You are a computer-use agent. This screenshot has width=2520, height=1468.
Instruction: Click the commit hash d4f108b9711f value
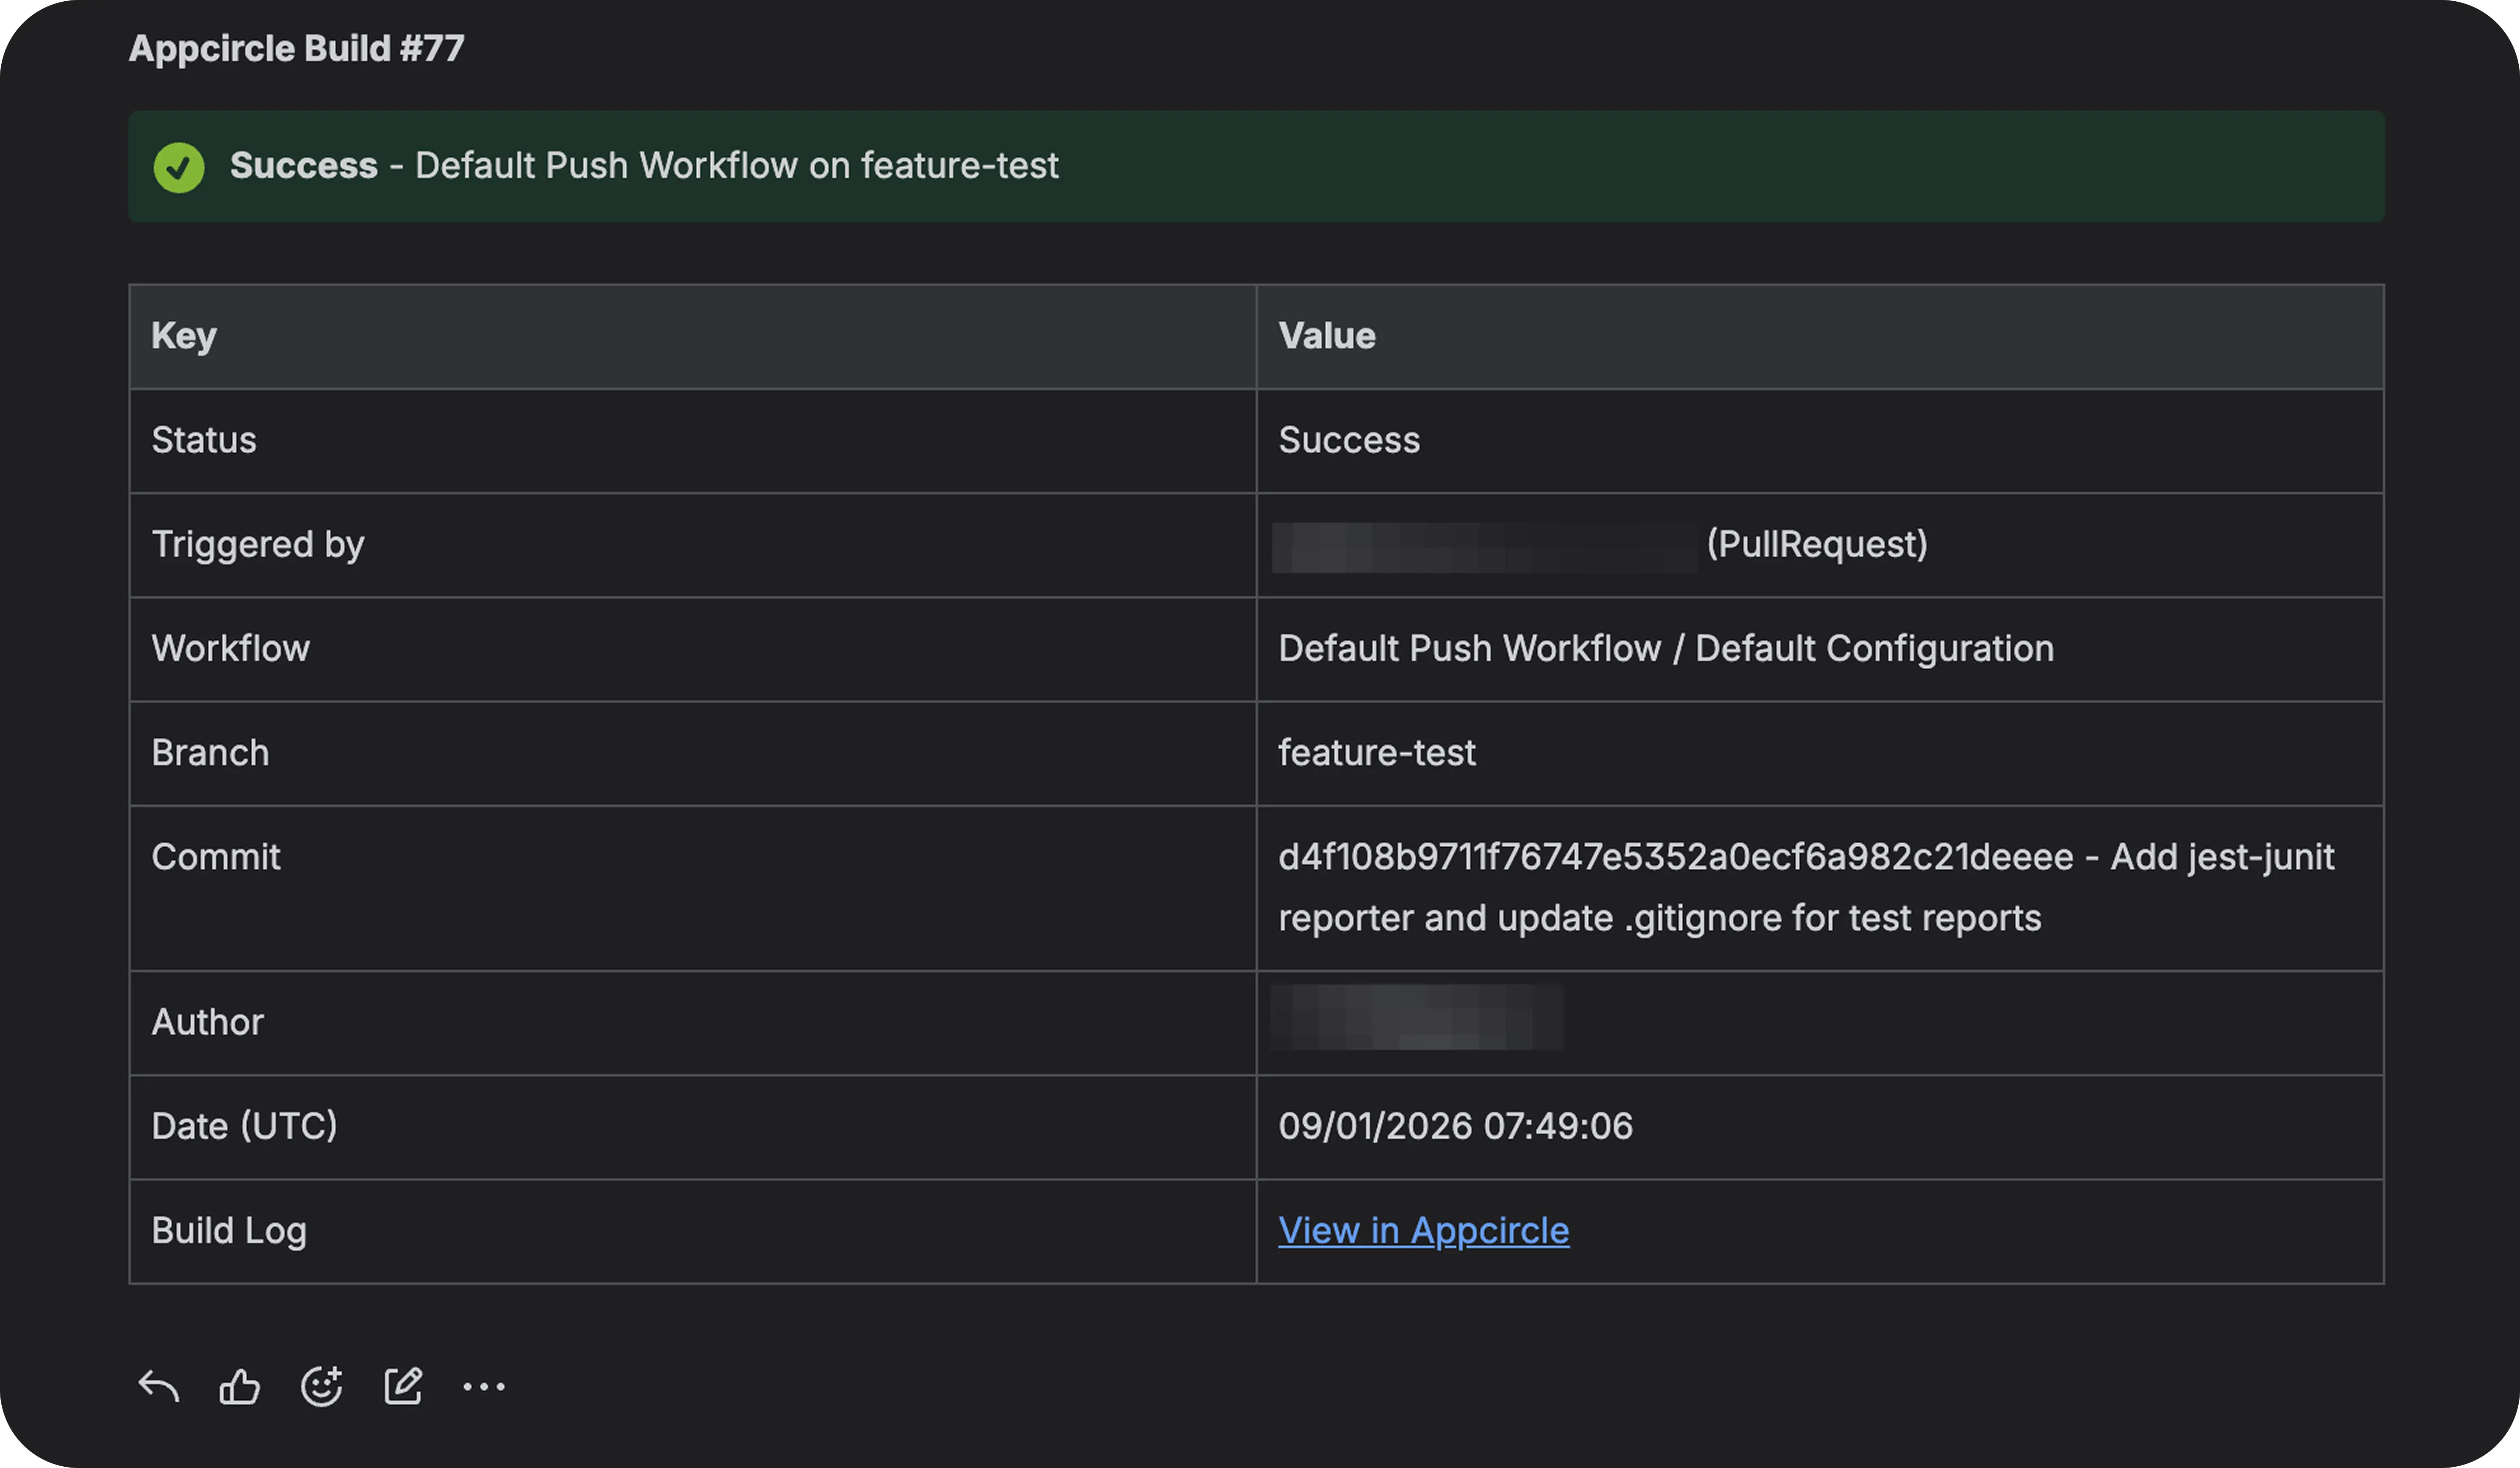pyautogui.click(x=1676, y=857)
